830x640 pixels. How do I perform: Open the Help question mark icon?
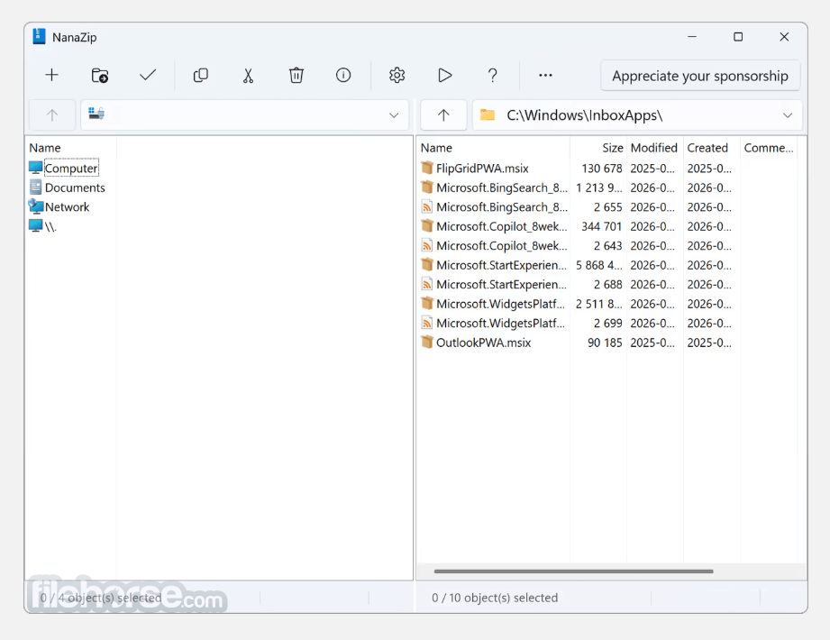tap(492, 75)
